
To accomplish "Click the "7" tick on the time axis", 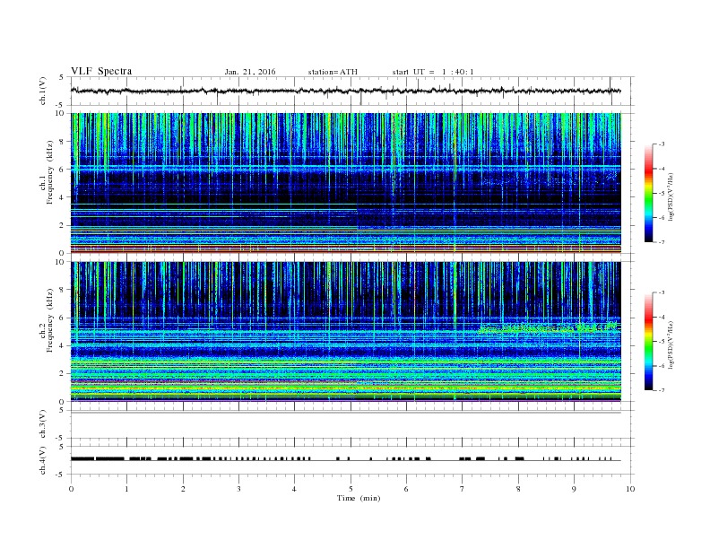I will [463, 489].
